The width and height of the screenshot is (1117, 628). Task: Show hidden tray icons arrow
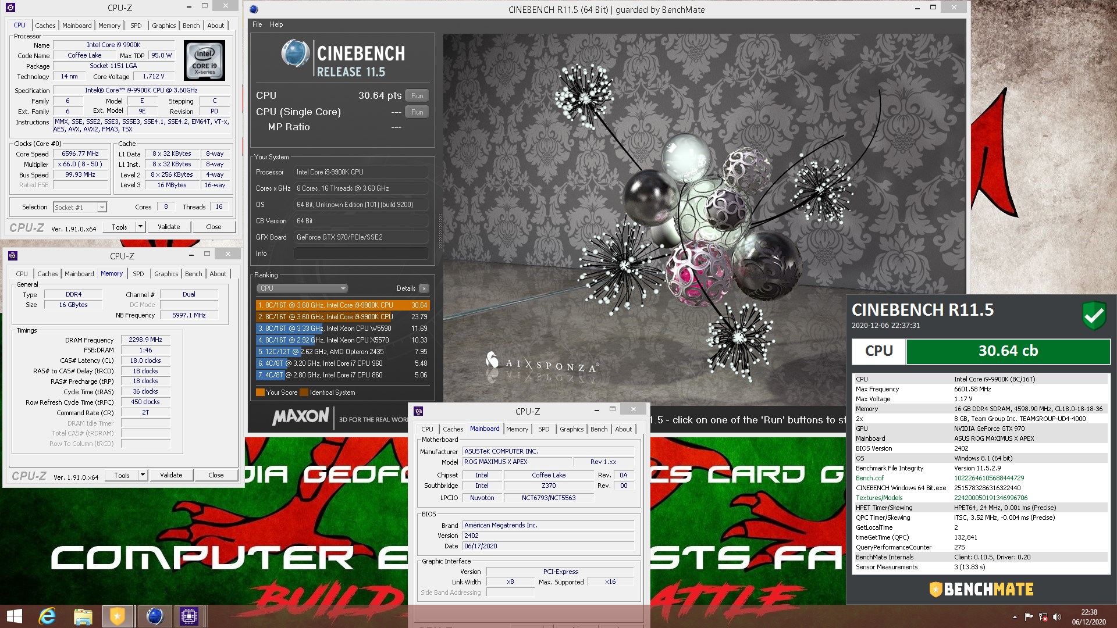(1015, 616)
